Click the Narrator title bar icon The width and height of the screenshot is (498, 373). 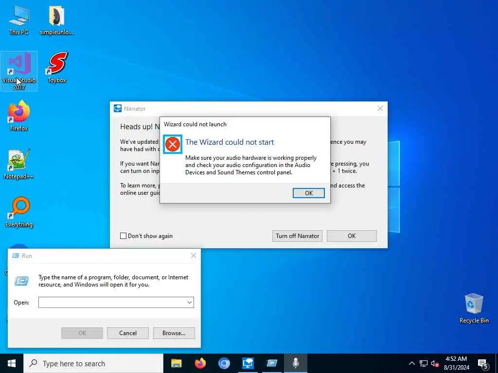click(x=118, y=108)
